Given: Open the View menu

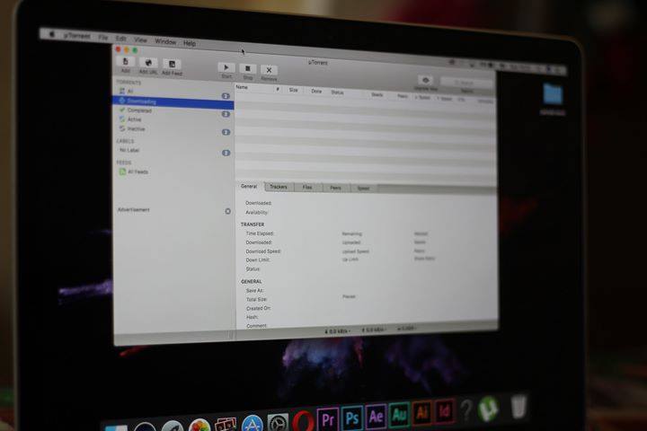Looking at the screenshot, I should [x=141, y=40].
